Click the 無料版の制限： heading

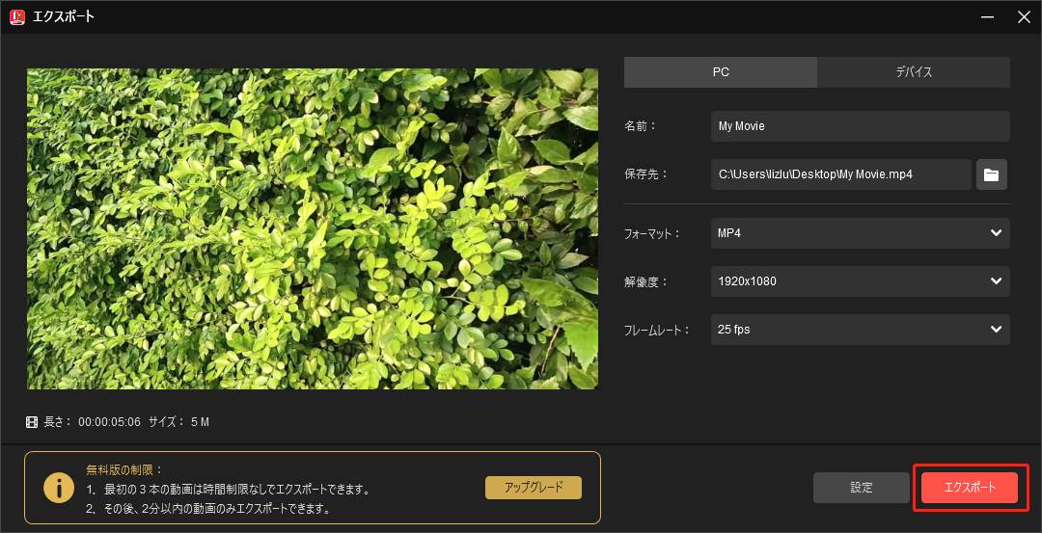click(x=124, y=470)
